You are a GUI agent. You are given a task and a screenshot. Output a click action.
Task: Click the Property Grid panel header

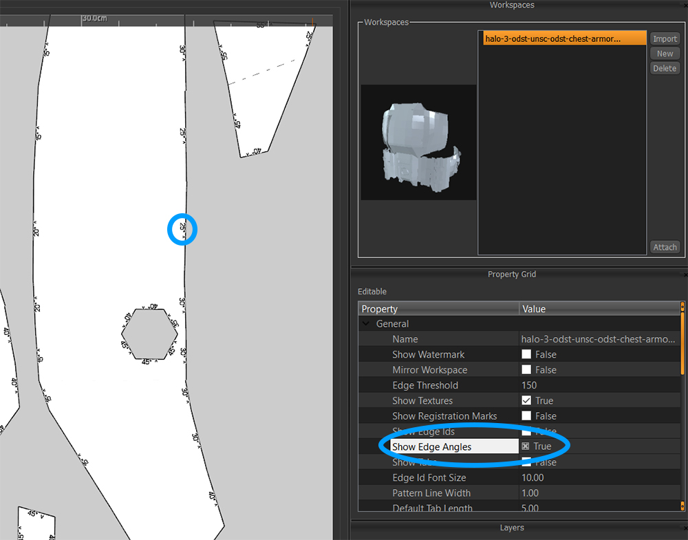pos(511,274)
